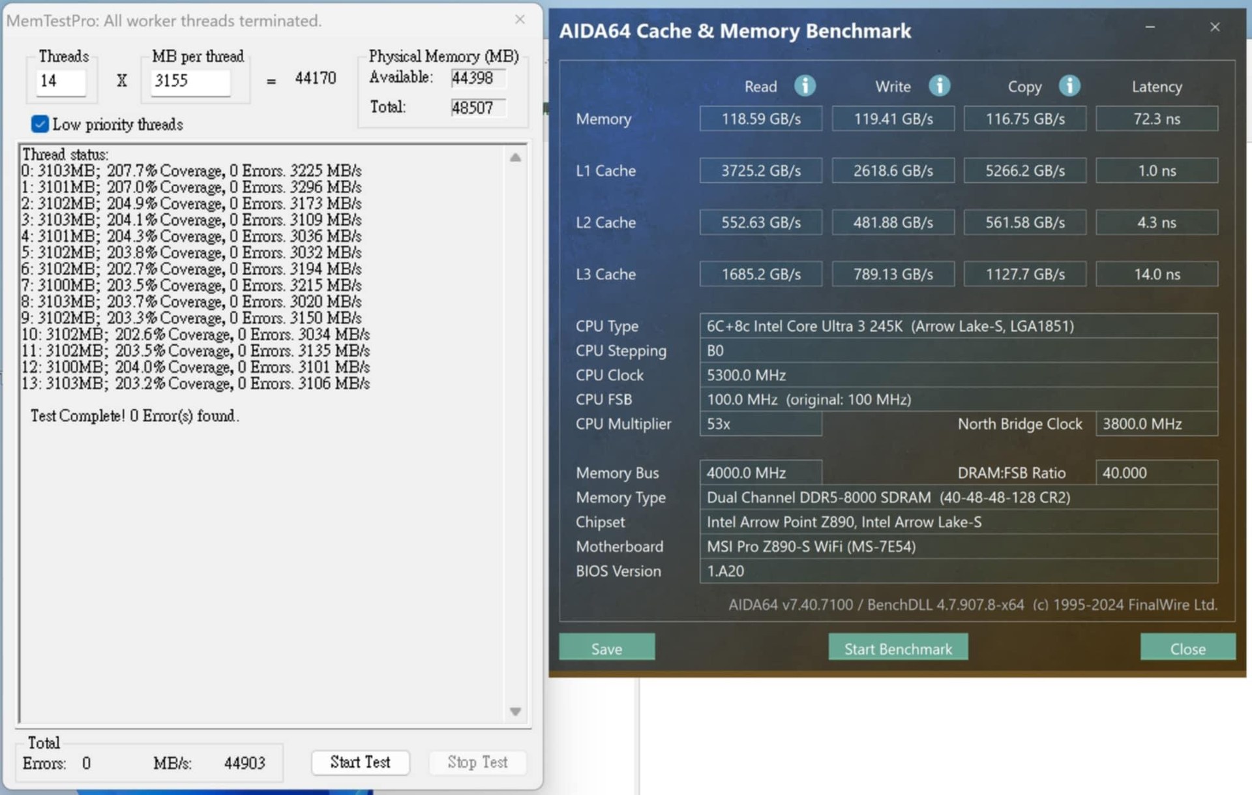
Task: Click CPU FSB value 100.0 MHz
Action: (959, 399)
